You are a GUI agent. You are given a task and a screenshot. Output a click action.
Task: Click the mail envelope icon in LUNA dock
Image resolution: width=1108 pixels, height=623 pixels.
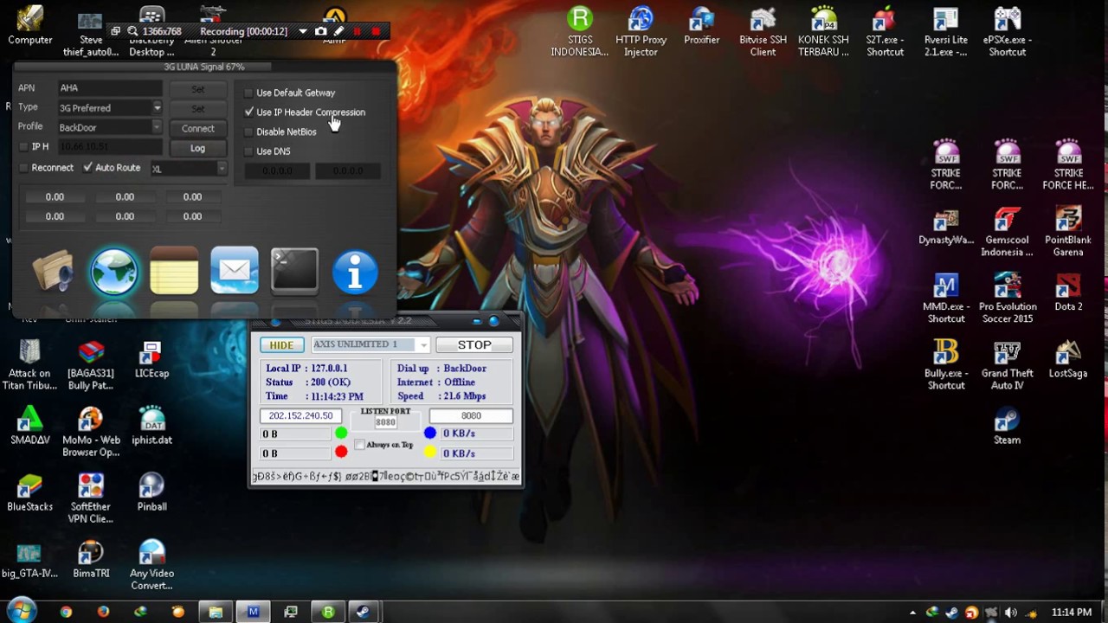pyautogui.click(x=234, y=271)
